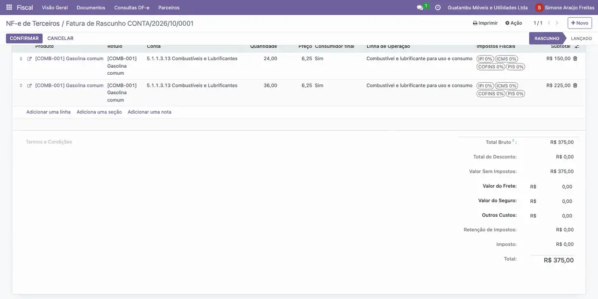Open the Documentos menu
Image resolution: width=598 pixels, height=299 pixels.
coord(91,7)
